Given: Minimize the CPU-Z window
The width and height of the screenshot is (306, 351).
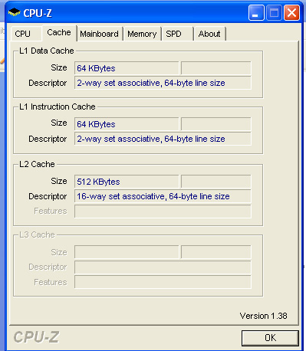Looking at the screenshot, I should tap(256, 13).
